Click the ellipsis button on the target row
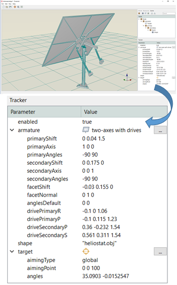The image size is (177, 285). coord(160,252)
